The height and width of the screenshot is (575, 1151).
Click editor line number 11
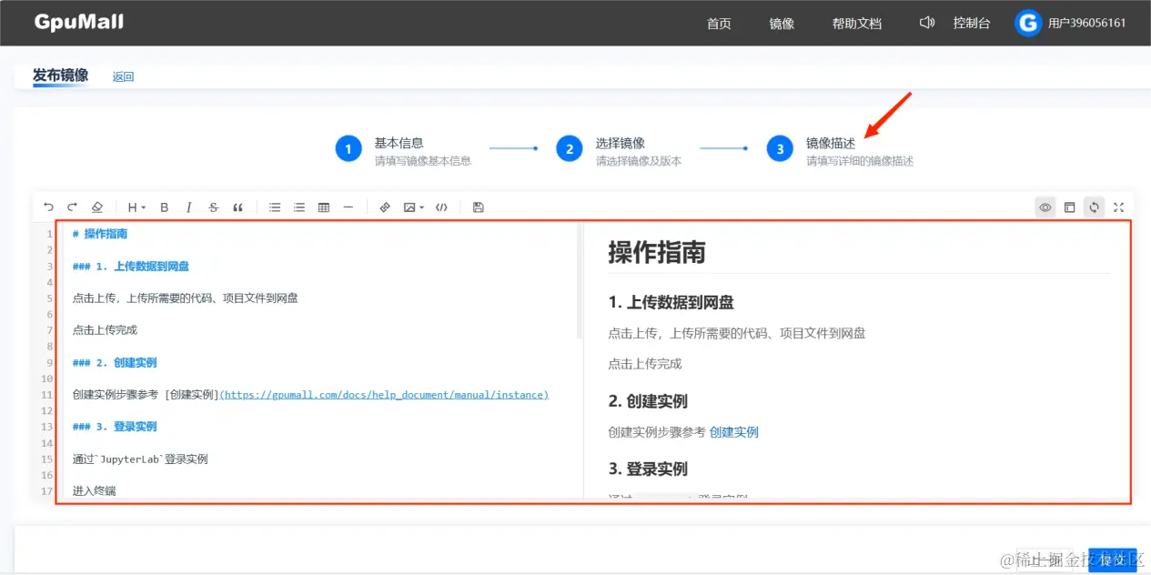tap(47, 395)
